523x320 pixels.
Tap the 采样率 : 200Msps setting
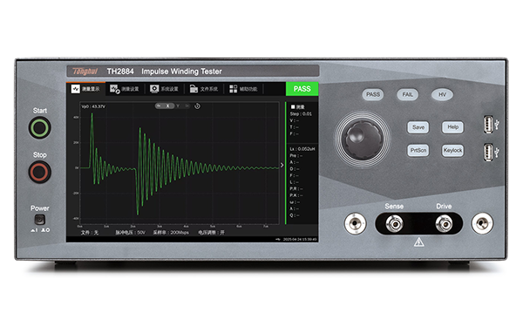tap(171, 232)
